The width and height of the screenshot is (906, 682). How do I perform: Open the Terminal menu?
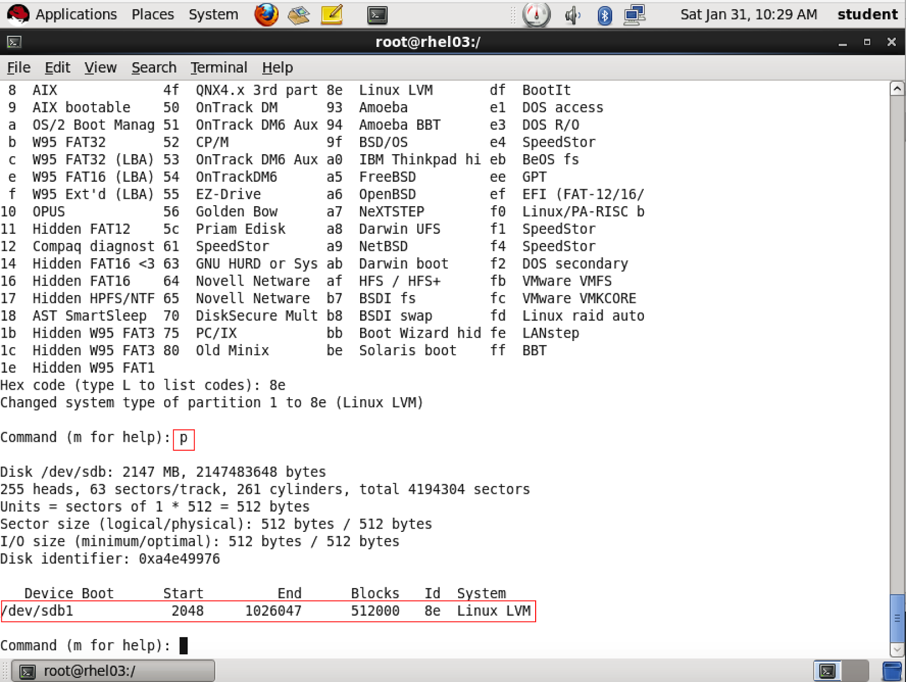click(x=219, y=67)
